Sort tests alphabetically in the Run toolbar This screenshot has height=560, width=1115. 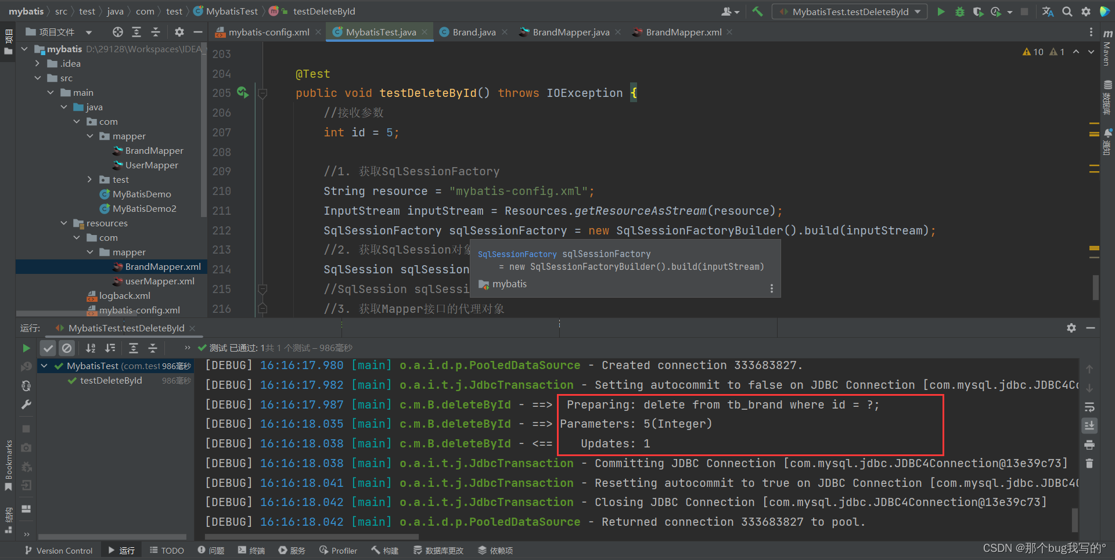(91, 348)
